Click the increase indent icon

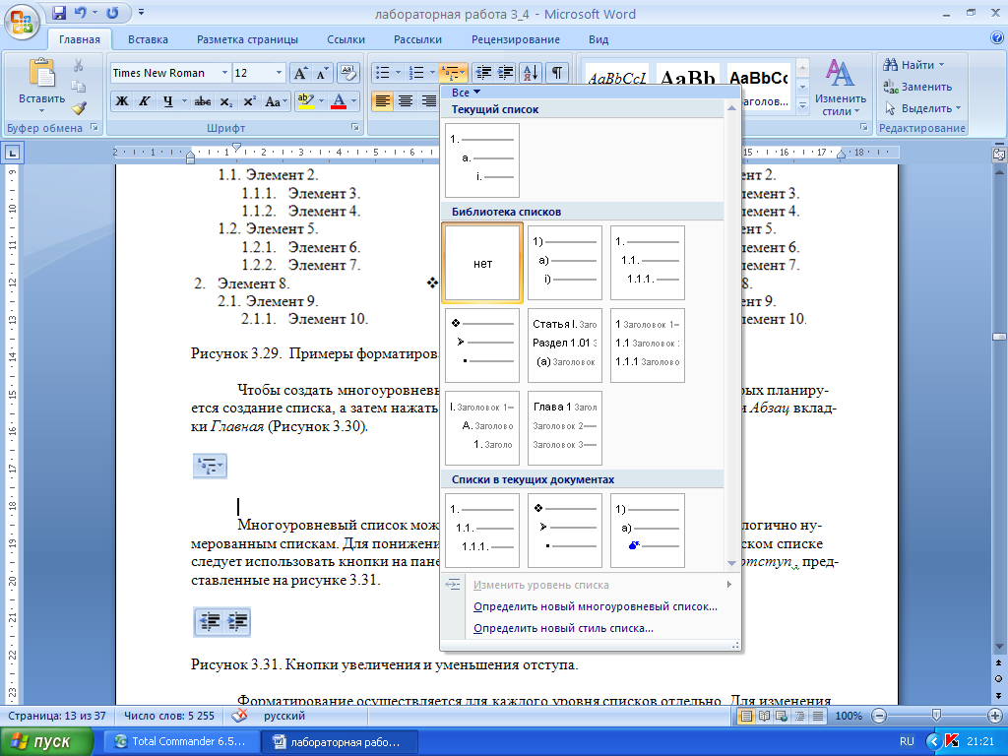pyautogui.click(x=506, y=73)
